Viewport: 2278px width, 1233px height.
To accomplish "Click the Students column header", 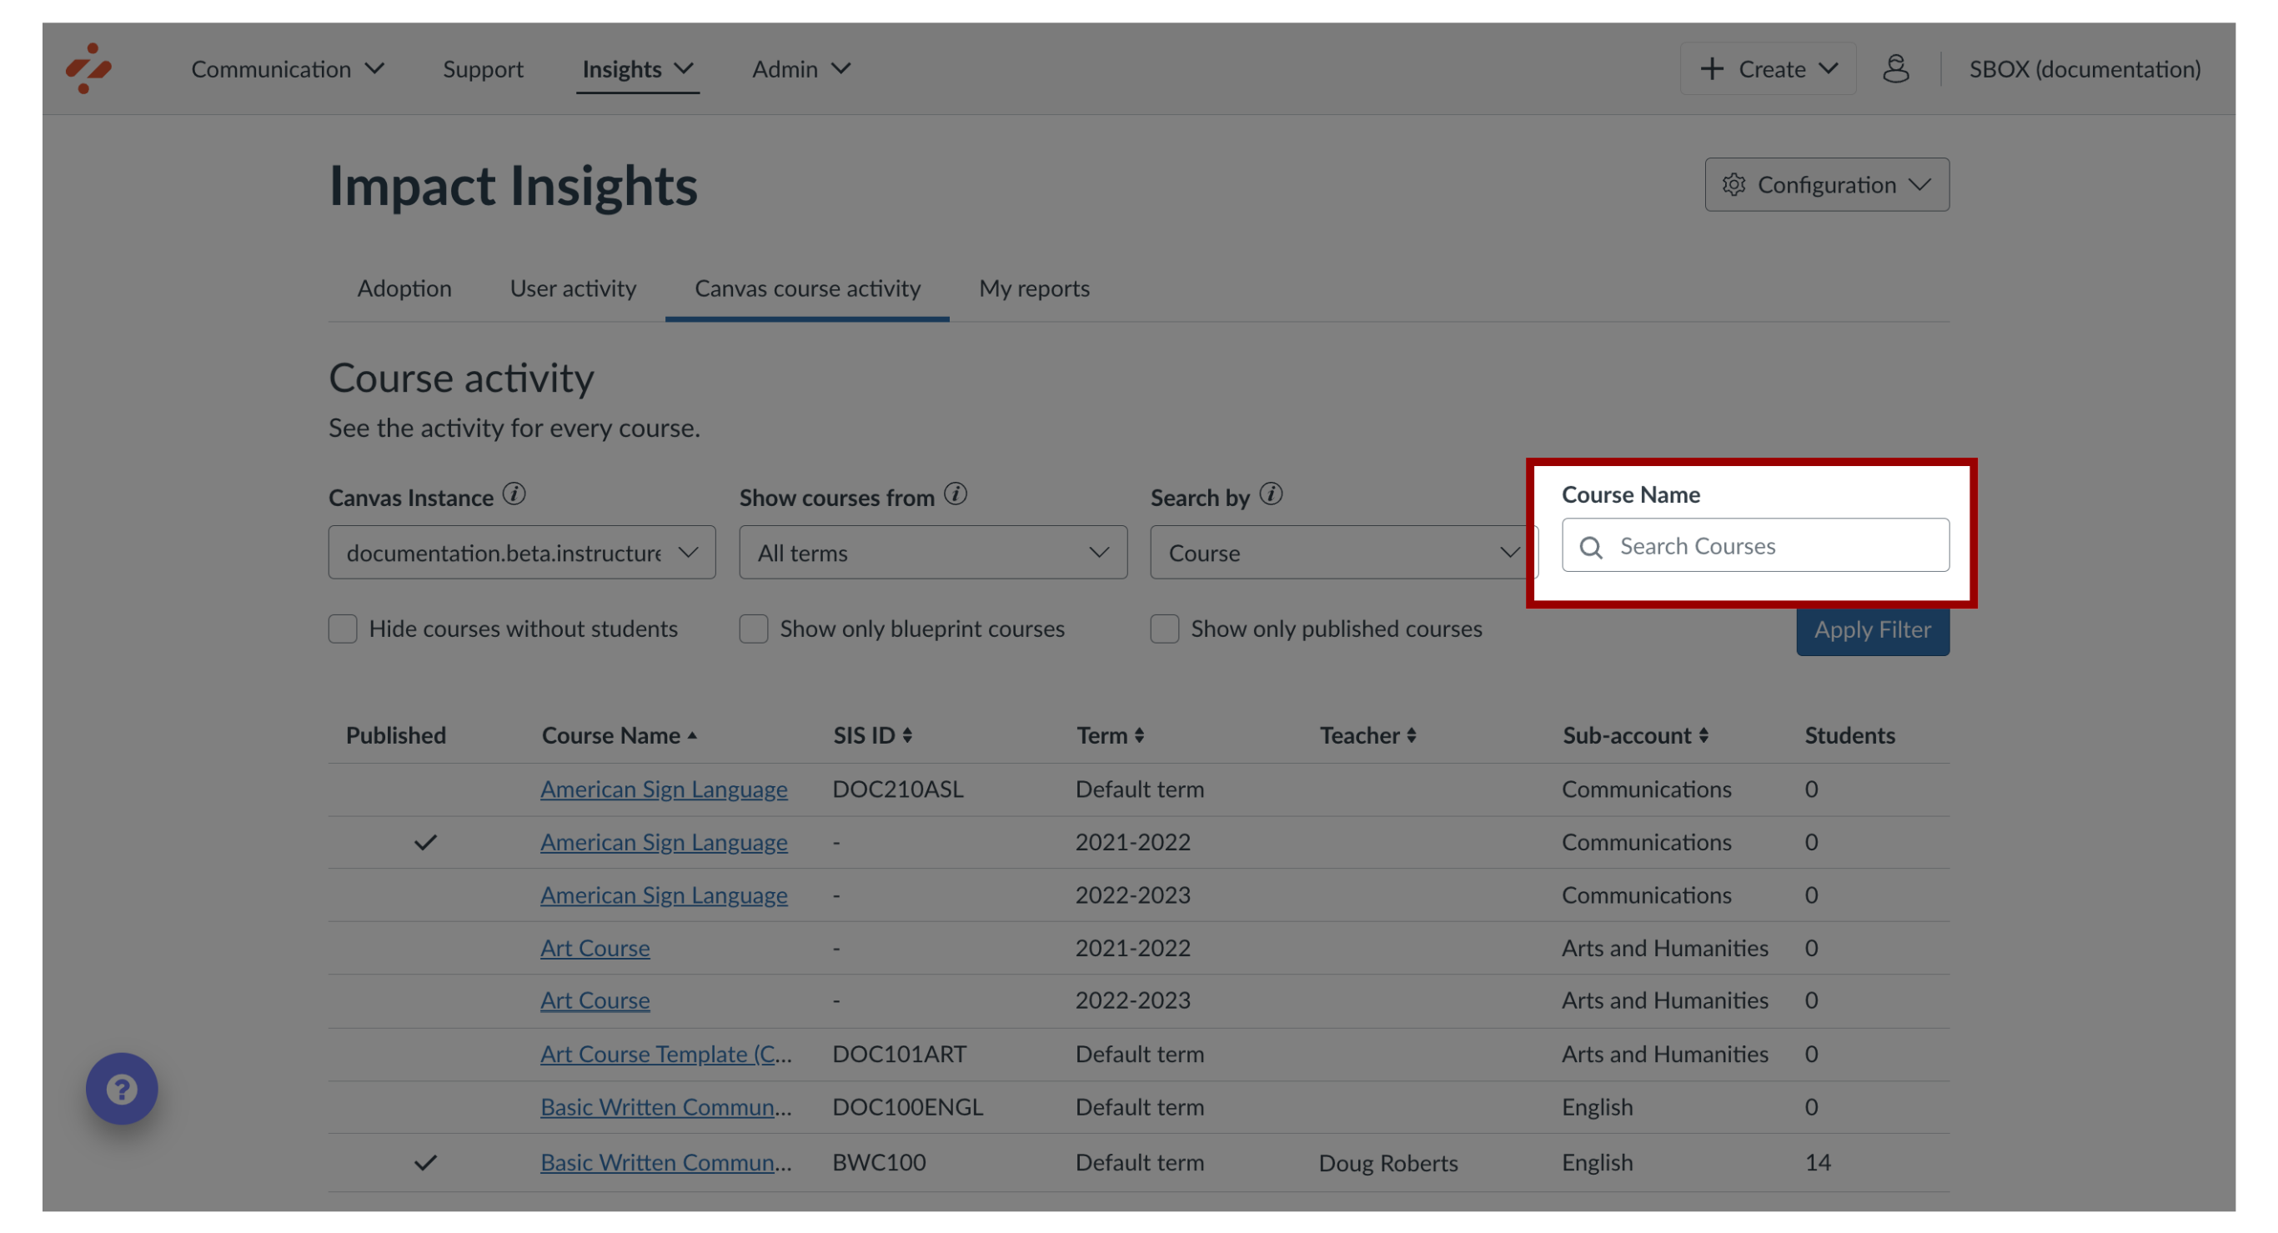I will coord(1849,735).
